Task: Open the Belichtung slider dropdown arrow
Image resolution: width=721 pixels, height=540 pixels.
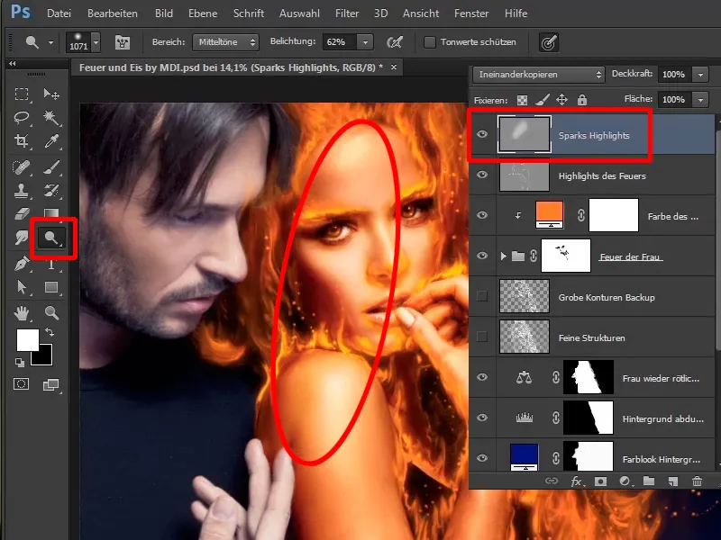Action: coord(365,42)
